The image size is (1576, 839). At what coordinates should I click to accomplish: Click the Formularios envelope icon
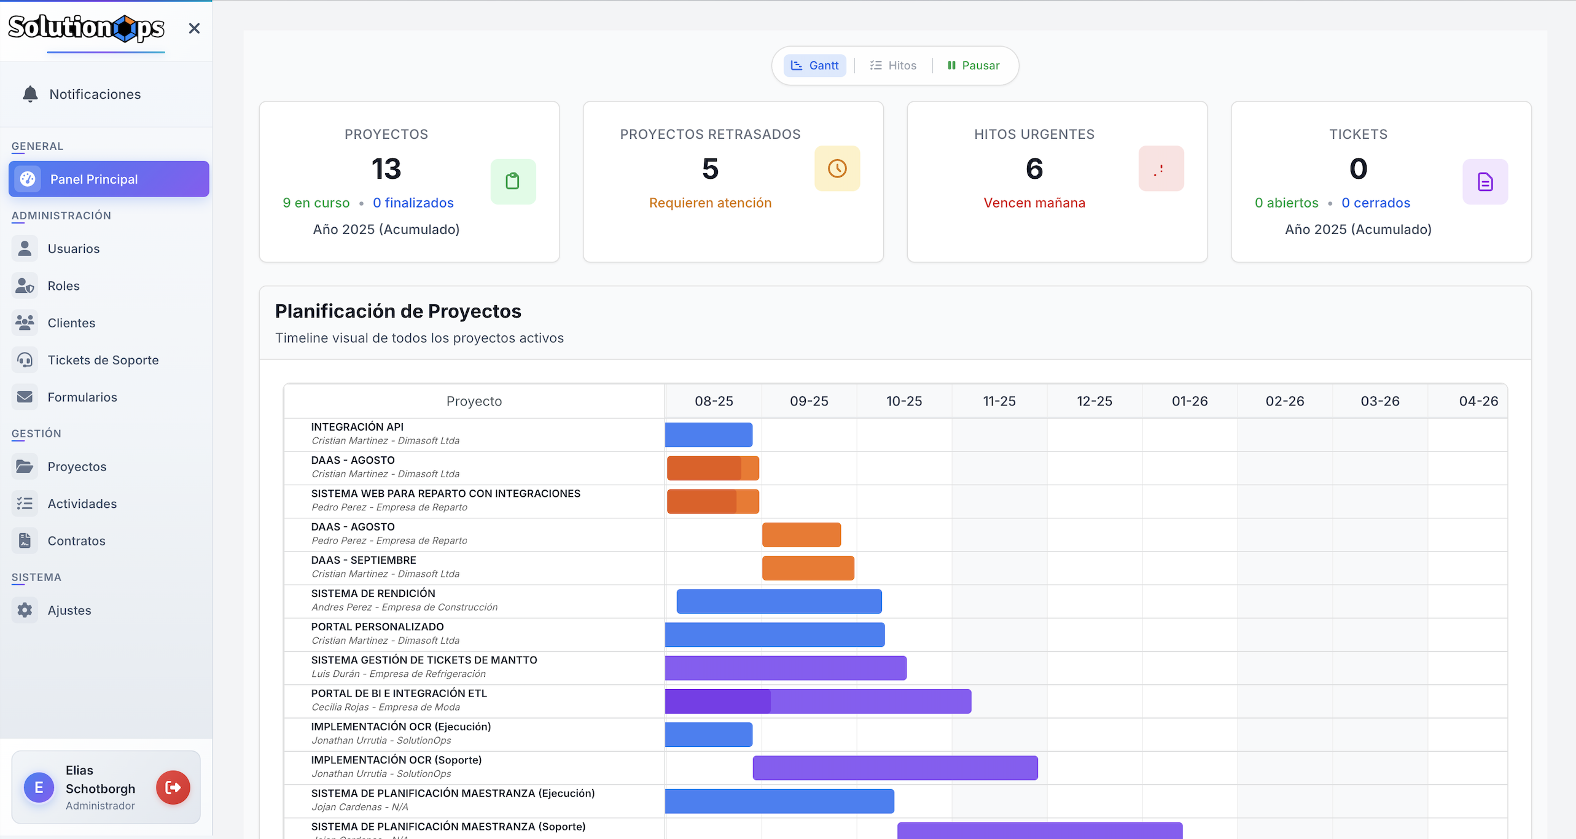click(x=25, y=397)
